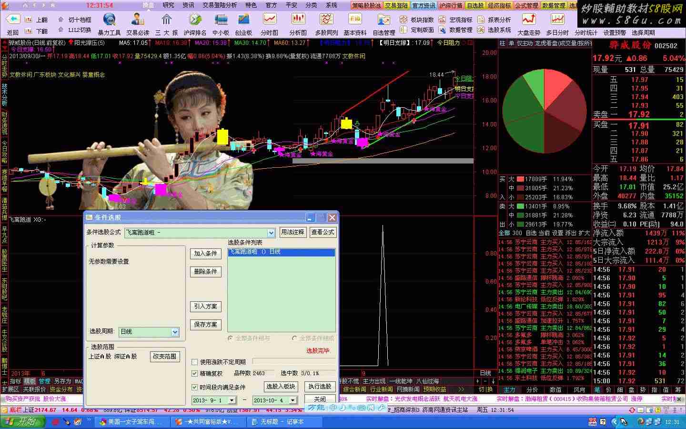Click the 切十档框 toolbar icon

click(61, 20)
